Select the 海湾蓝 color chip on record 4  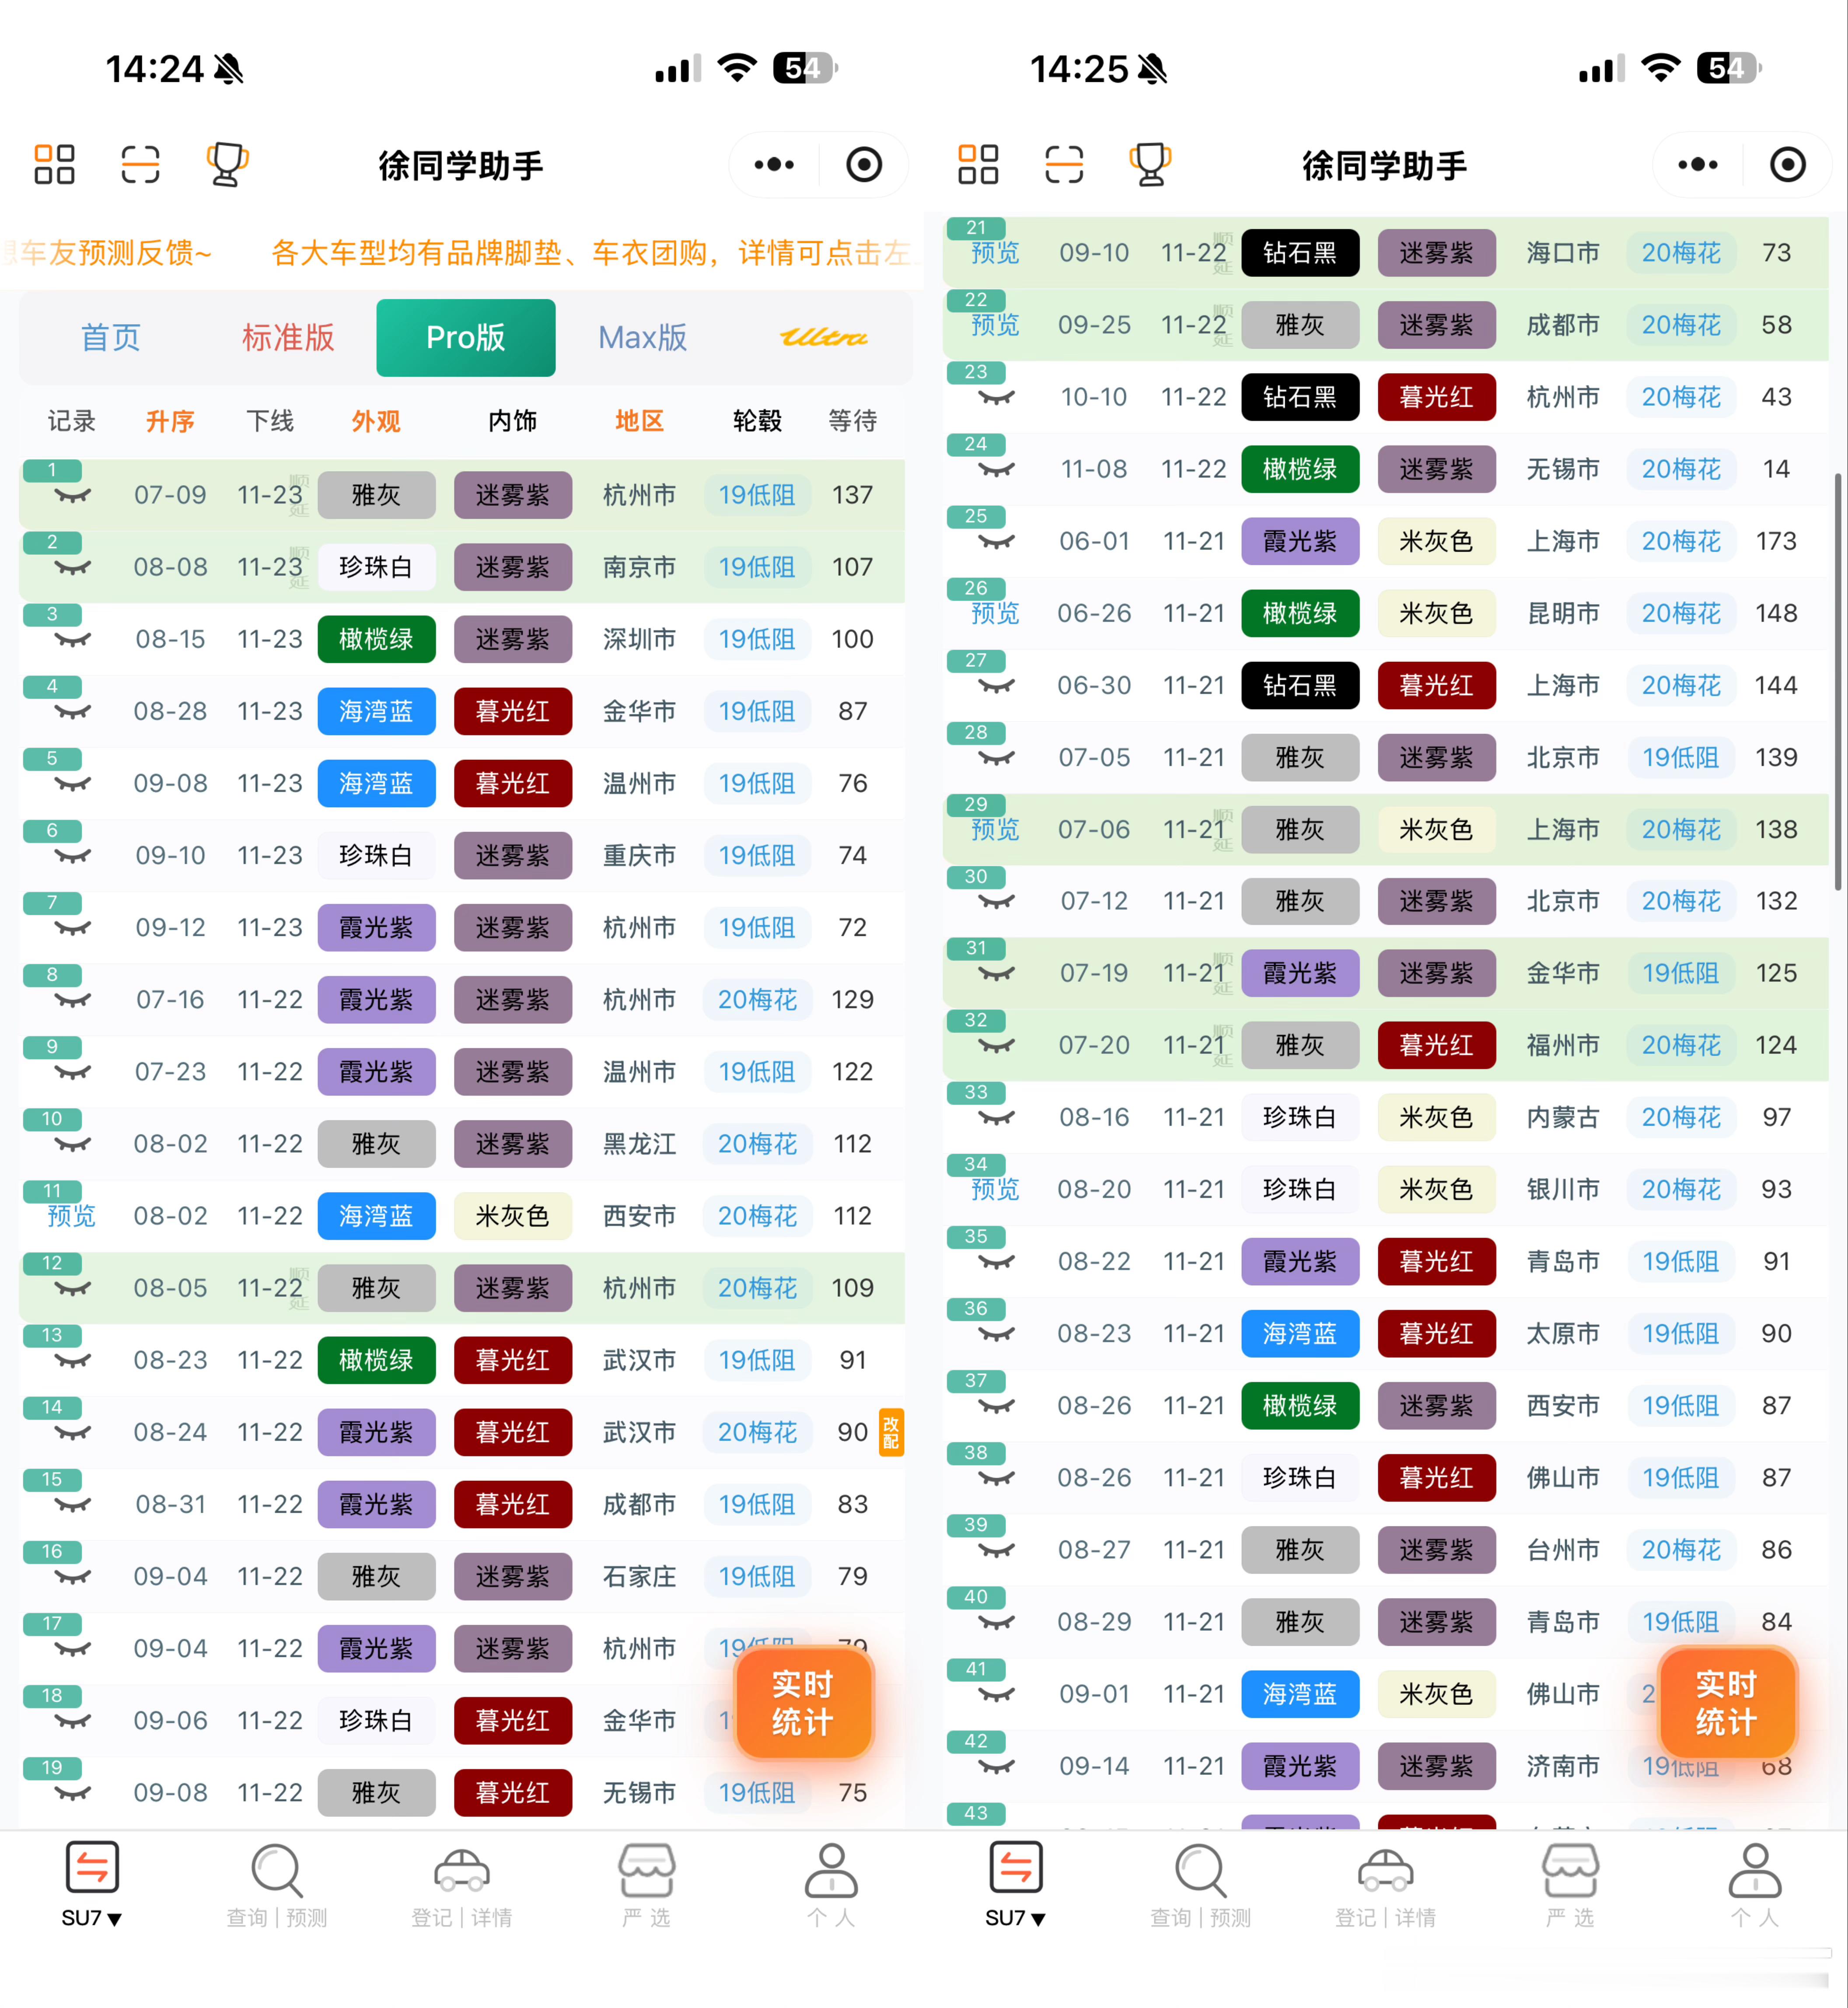376,711
